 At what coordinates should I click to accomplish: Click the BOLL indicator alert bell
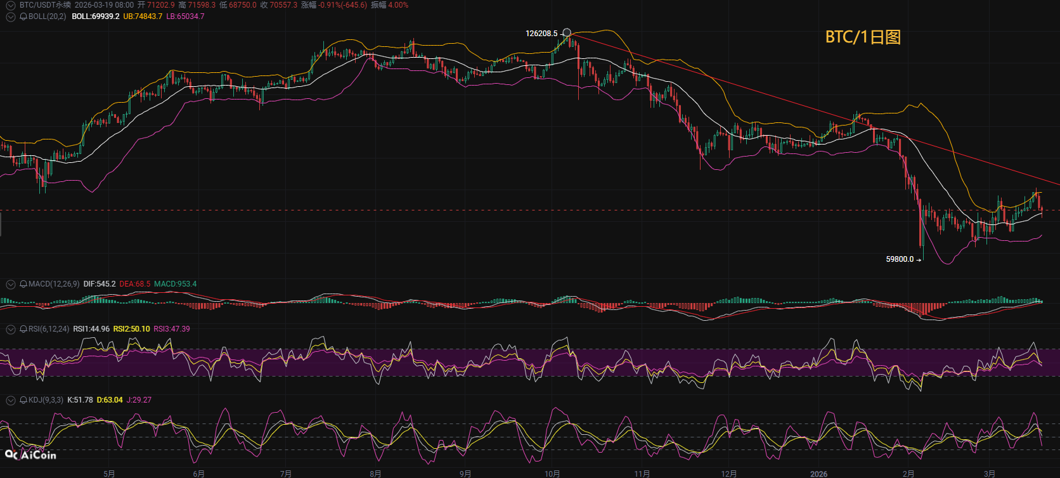[23, 16]
